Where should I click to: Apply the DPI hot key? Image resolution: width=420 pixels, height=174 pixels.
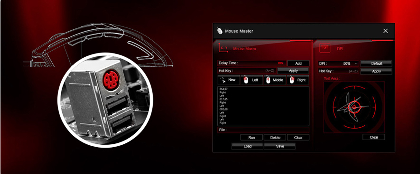coord(376,71)
